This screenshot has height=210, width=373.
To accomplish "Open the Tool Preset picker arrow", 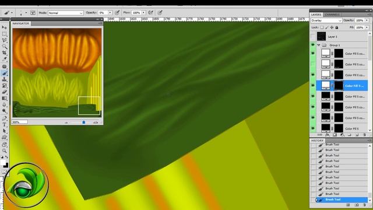I will 12,13.
